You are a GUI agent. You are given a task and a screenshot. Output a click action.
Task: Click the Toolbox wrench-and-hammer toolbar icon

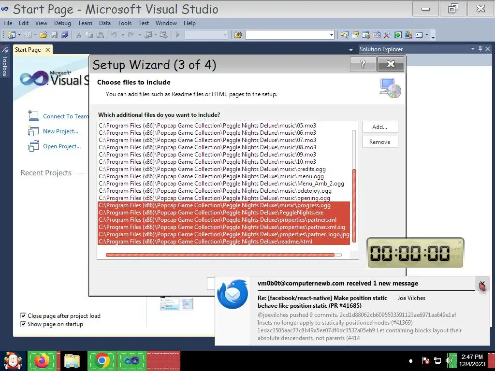(x=387, y=35)
